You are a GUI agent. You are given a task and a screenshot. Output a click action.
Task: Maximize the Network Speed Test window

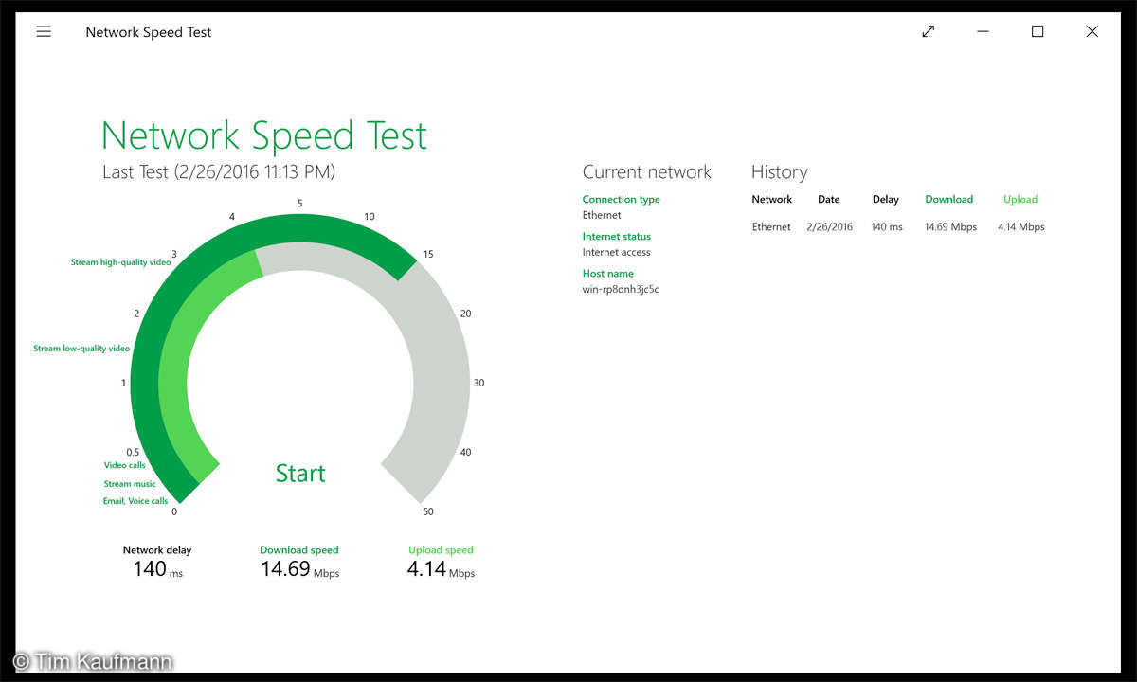(1038, 31)
